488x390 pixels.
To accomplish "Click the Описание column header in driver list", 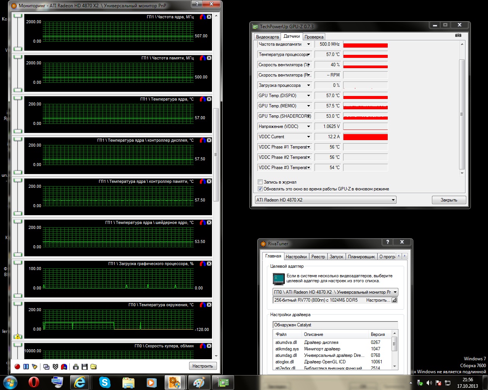I will pos(335,334).
